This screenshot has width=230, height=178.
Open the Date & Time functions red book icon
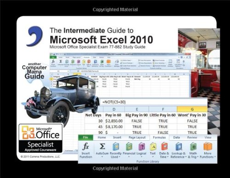point(164,146)
